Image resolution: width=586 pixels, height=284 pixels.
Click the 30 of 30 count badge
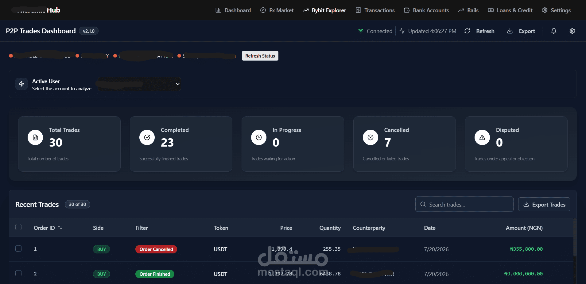pyautogui.click(x=77, y=204)
